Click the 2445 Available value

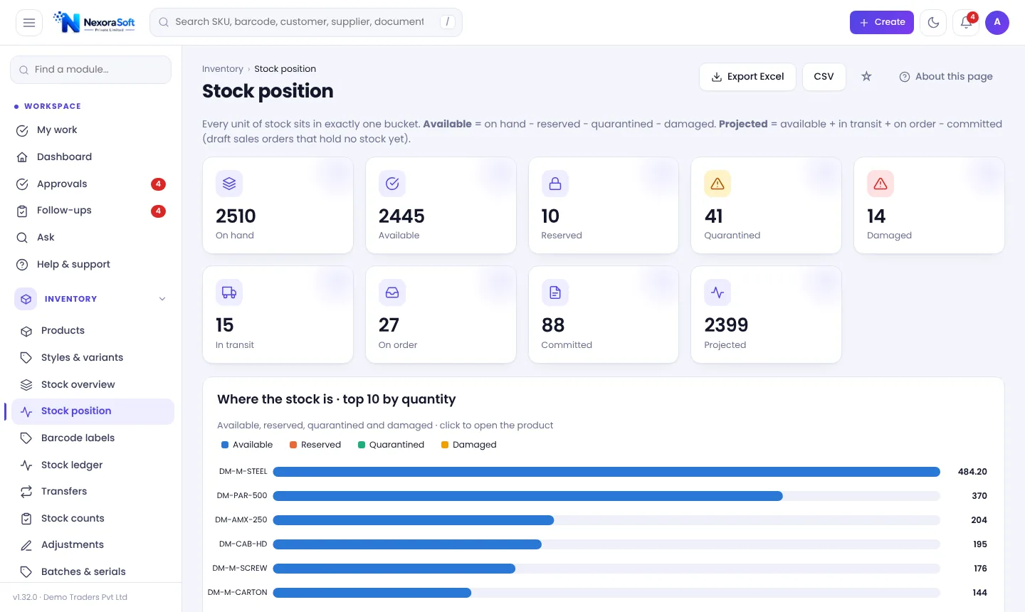coord(401,216)
